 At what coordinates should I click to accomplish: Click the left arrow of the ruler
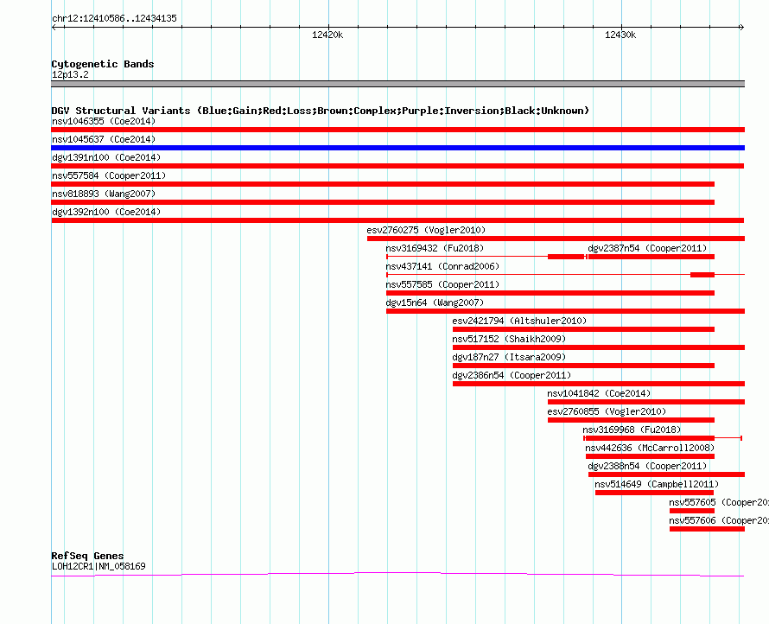(x=54, y=27)
